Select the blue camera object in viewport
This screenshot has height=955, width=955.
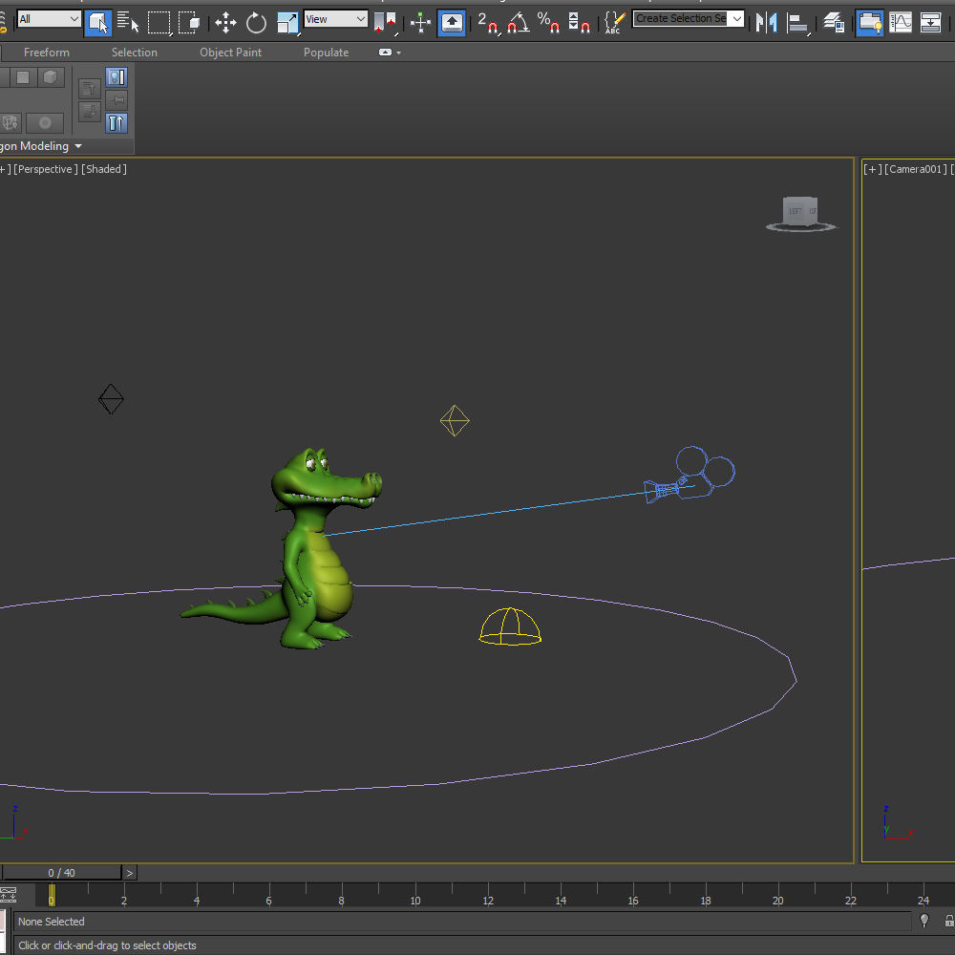690,477
